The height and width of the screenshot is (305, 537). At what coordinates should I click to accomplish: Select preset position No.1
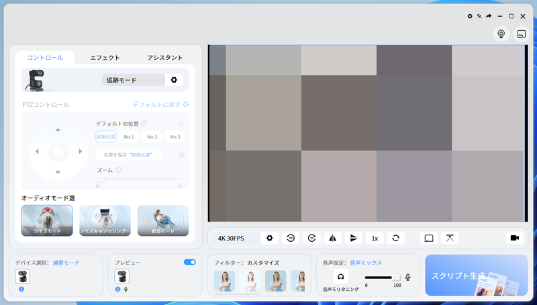click(129, 137)
